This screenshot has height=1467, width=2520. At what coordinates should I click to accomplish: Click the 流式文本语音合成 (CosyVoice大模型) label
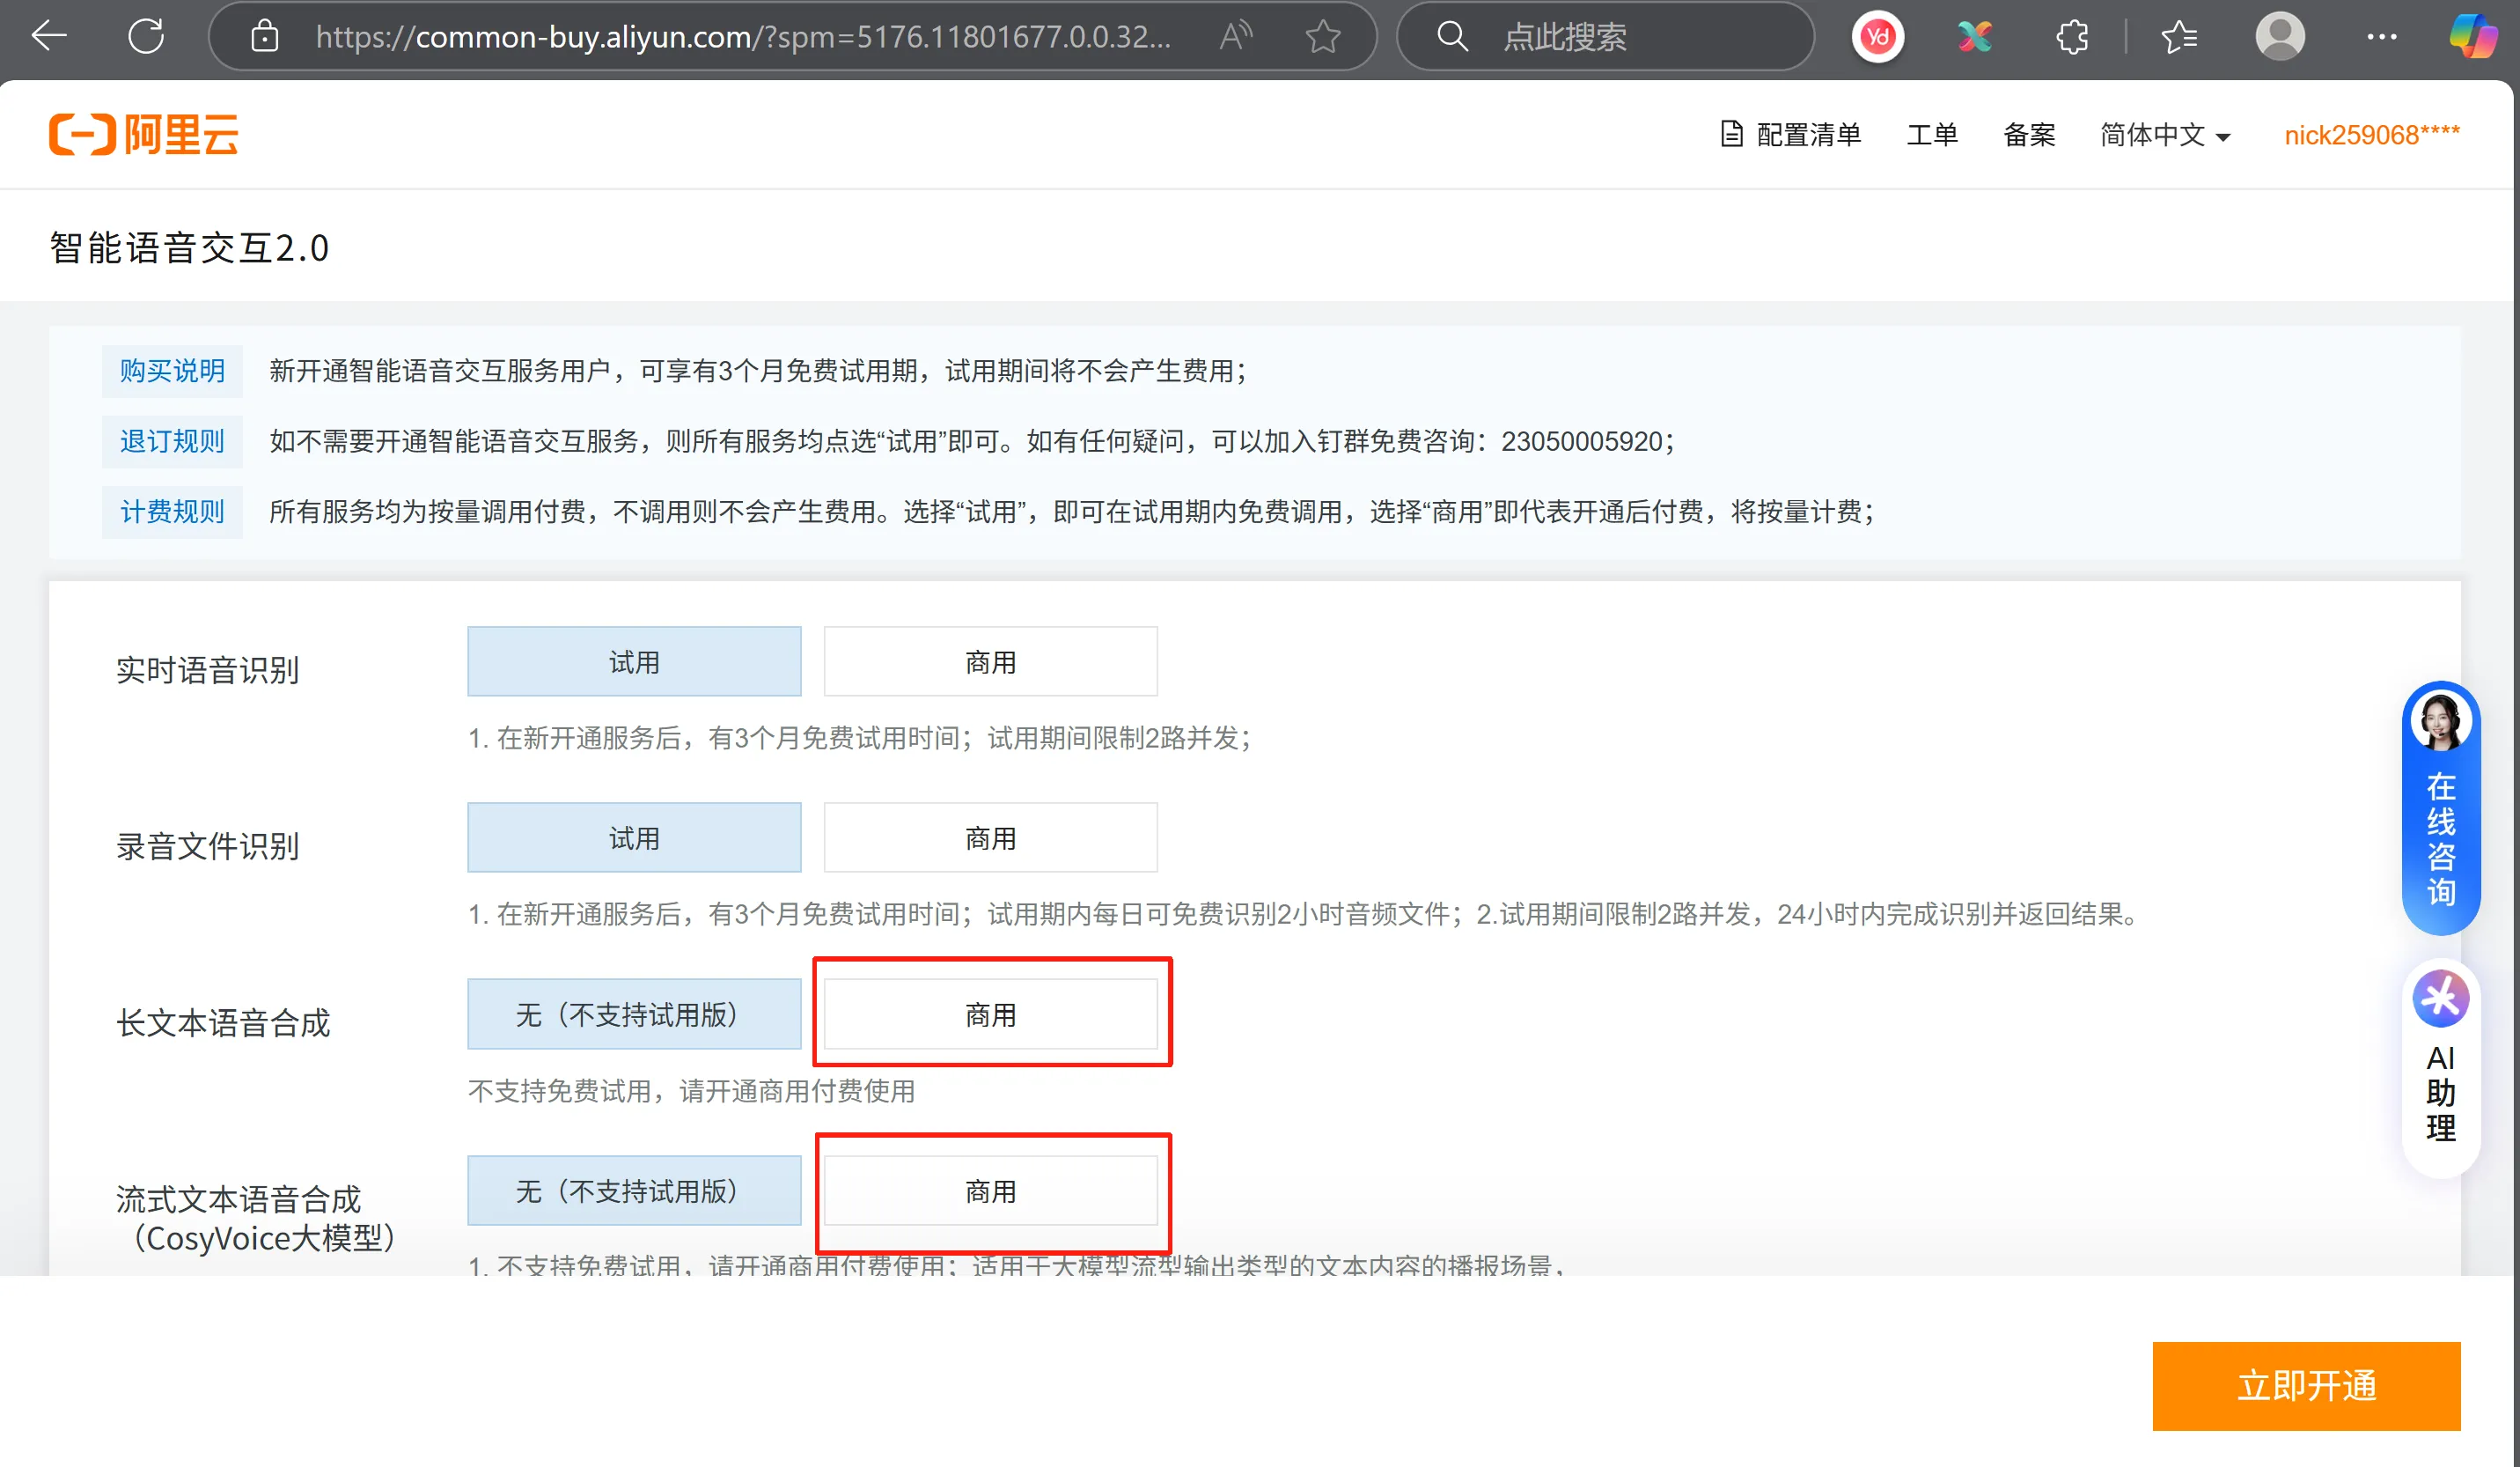256,1218
